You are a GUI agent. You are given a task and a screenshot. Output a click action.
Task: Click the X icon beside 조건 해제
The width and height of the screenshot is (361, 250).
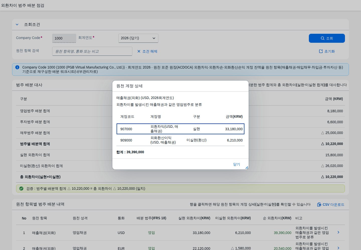[x=139, y=51]
